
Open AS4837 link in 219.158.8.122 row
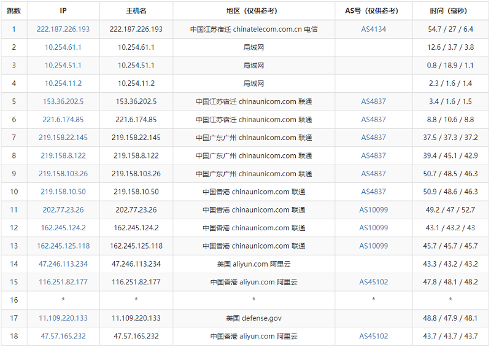pos(374,155)
